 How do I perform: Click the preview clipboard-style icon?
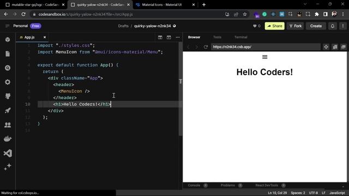pyautogui.click(x=335, y=47)
